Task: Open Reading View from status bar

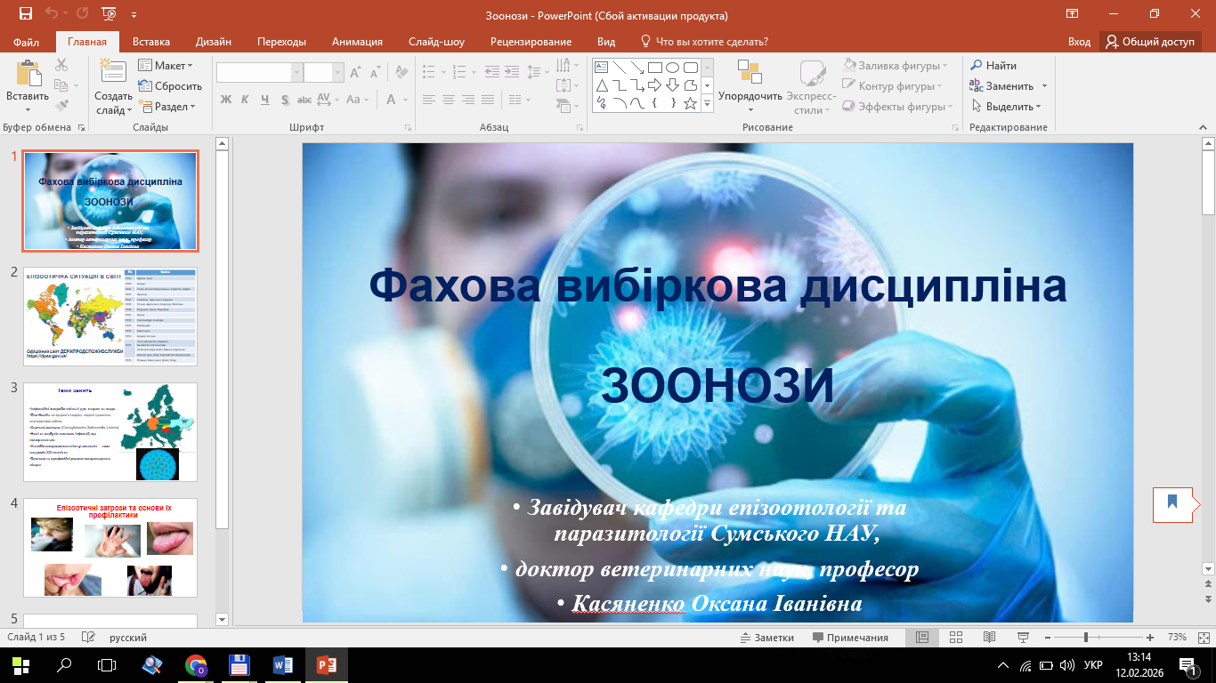Action: pos(989,638)
